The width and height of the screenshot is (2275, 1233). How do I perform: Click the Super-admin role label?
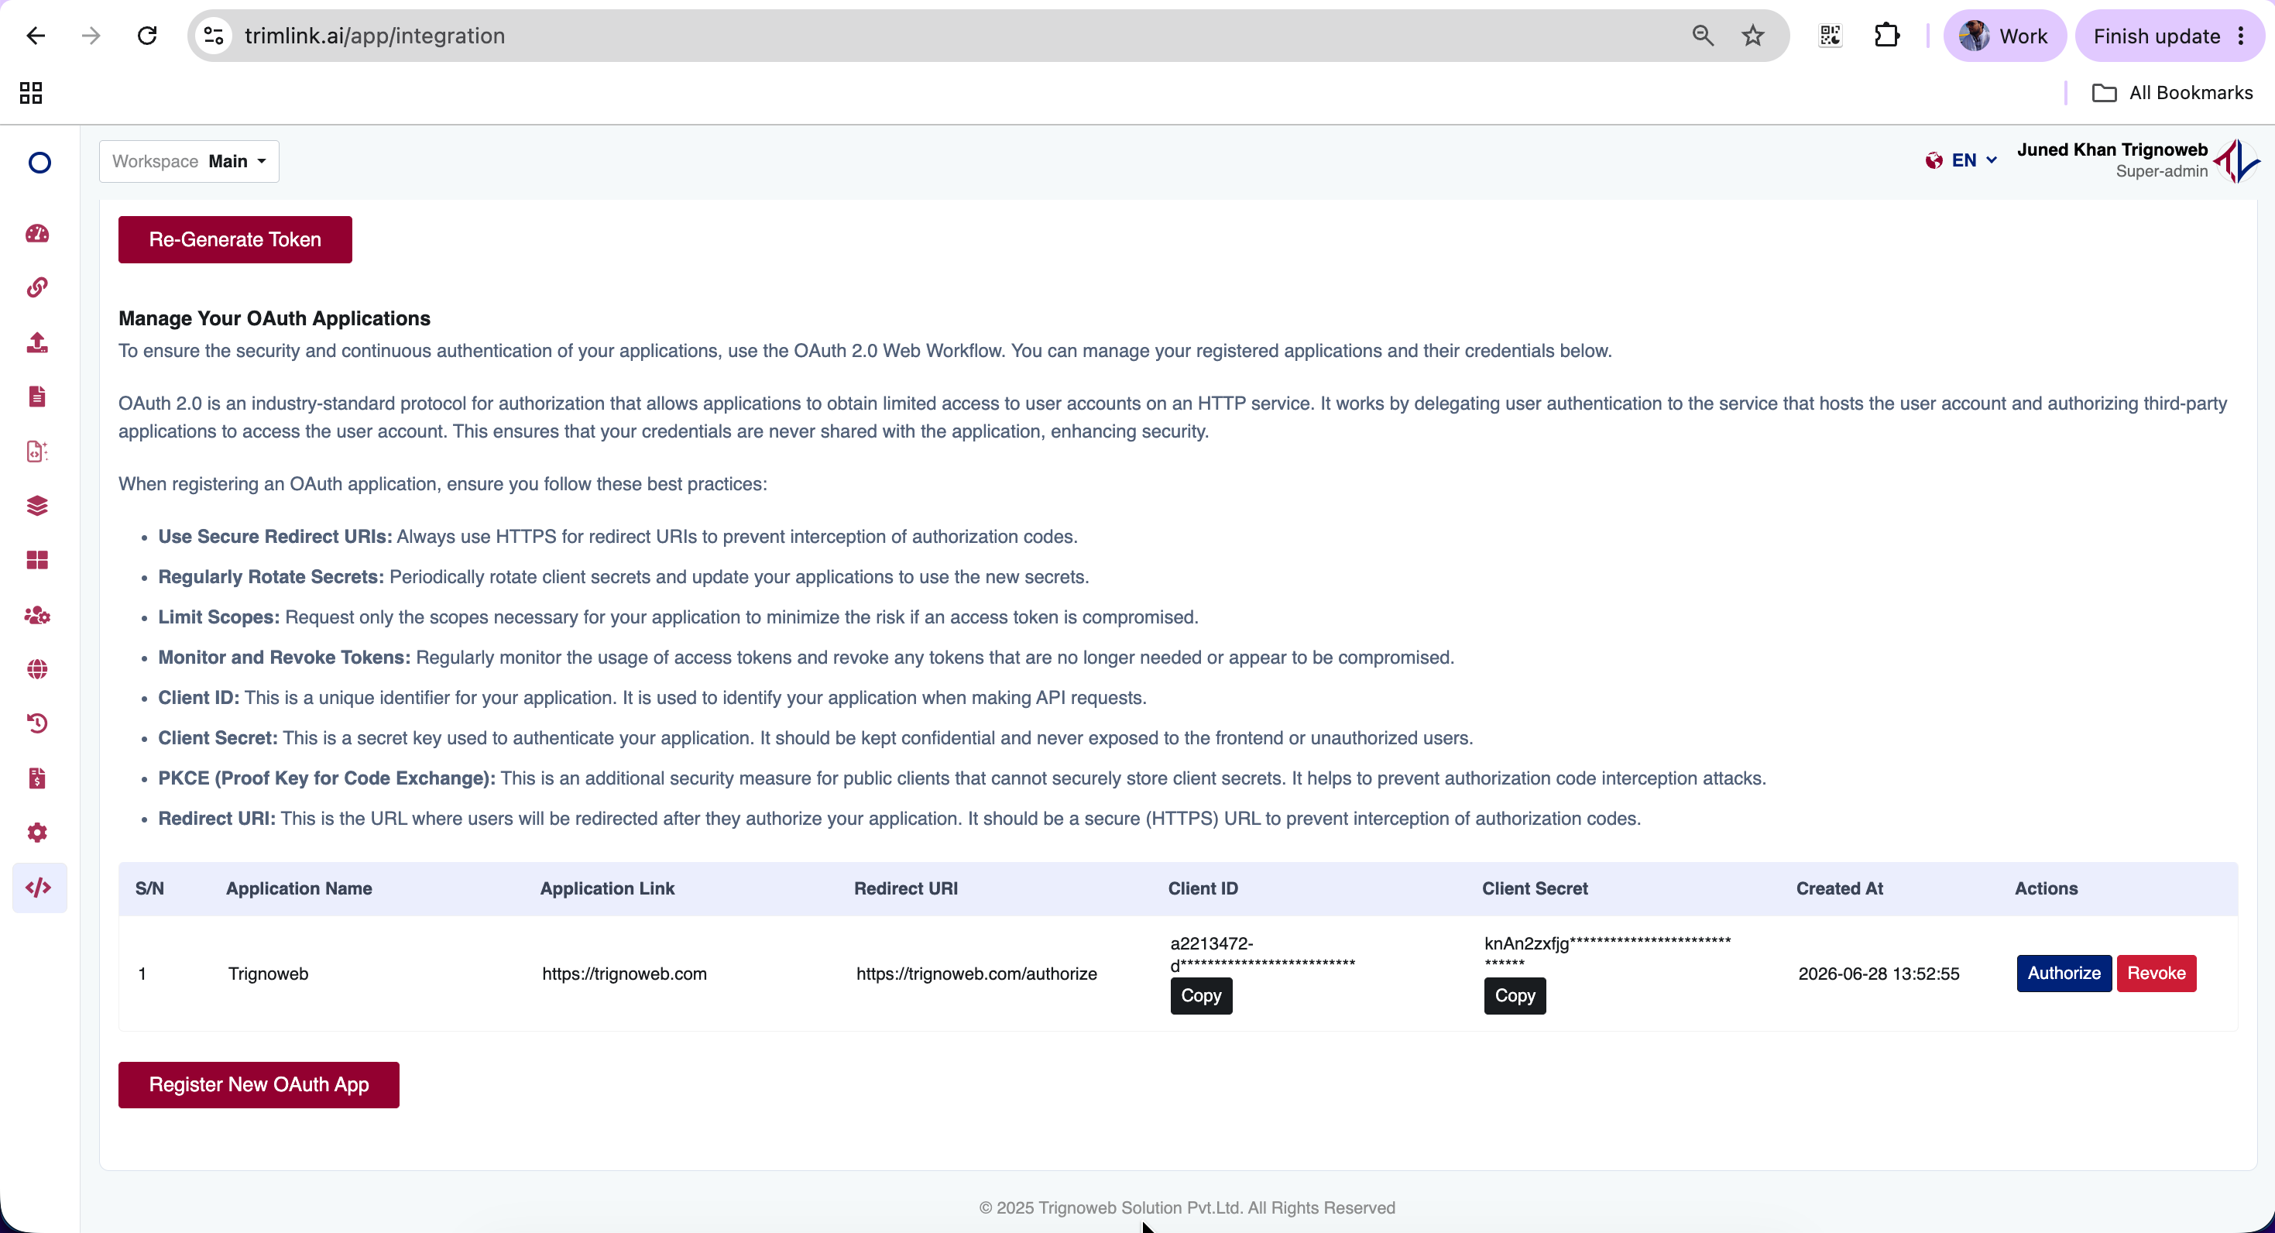2161,171
